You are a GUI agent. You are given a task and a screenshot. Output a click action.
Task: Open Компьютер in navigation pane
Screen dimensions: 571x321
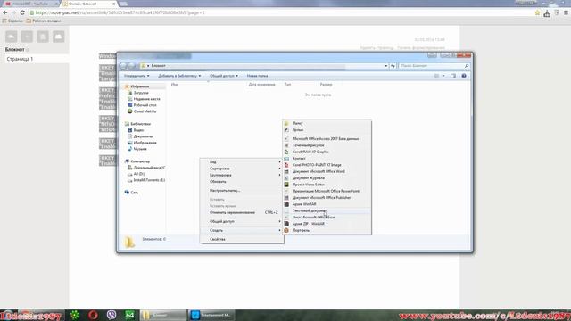[x=140, y=161]
